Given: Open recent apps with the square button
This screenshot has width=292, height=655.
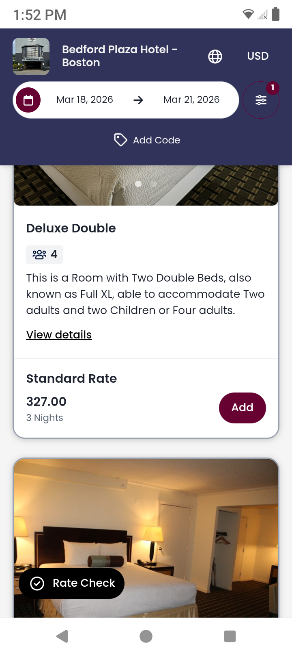Looking at the screenshot, I should (230, 636).
